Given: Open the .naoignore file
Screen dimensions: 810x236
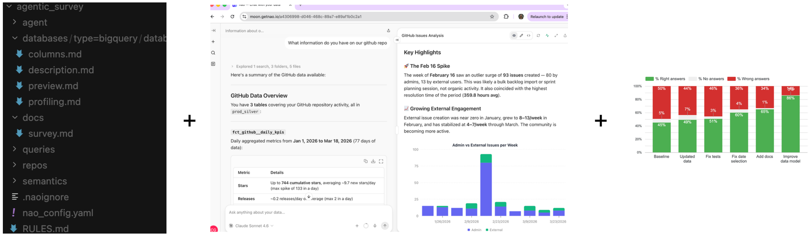Looking at the screenshot, I should (x=40, y=197).
